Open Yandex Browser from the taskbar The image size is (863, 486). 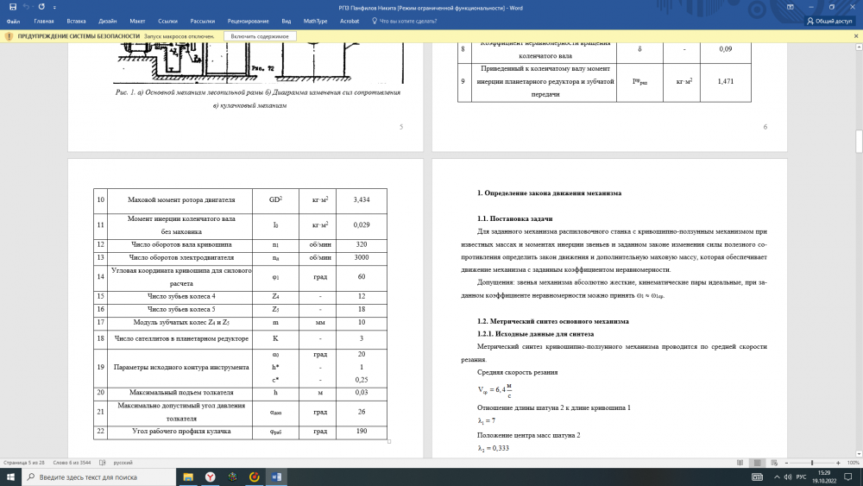pos(211,477)
